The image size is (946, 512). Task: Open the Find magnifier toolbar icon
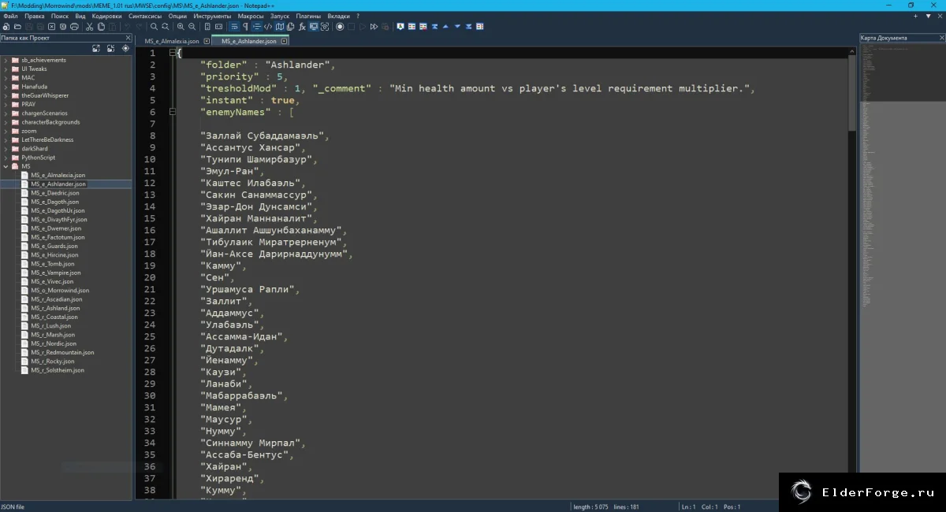154,27
